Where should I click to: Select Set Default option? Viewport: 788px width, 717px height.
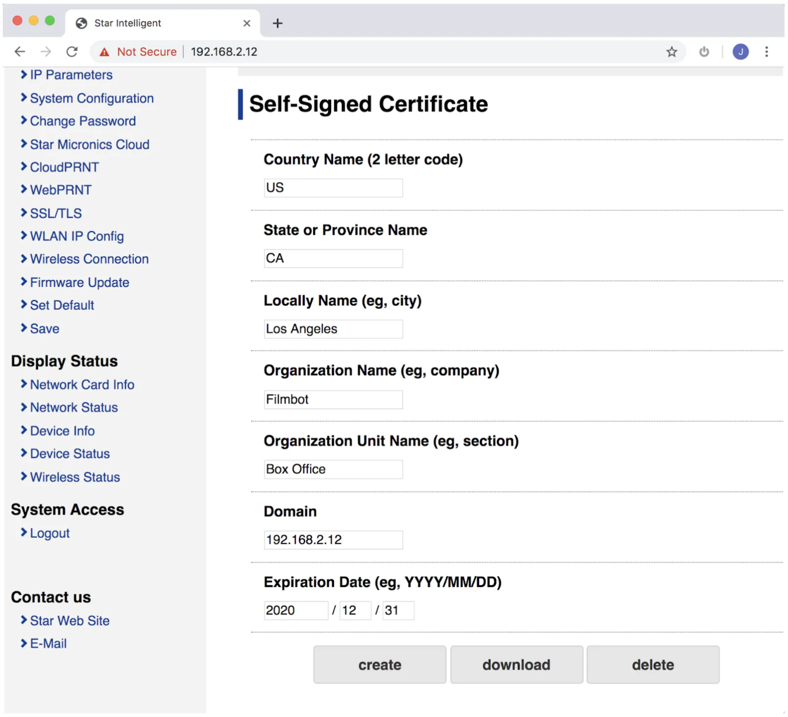coord(62,305)
